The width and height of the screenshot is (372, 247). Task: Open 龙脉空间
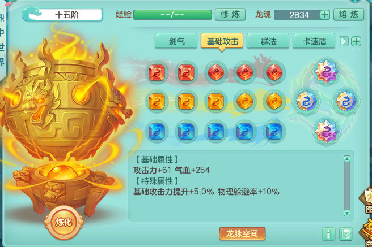tap(242, 233)
